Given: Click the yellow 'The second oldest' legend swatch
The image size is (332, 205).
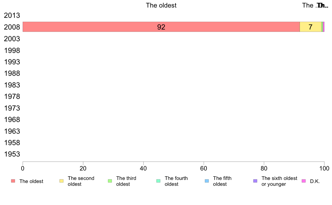Looking at the screenshot, I should click(61, 181).
